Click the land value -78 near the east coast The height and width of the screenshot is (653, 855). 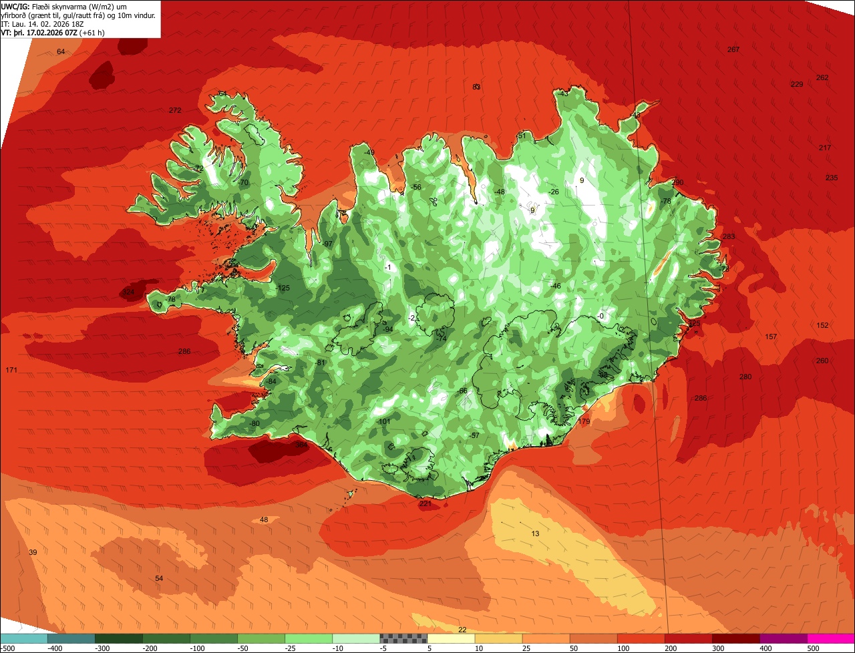(x=665, y=201)
